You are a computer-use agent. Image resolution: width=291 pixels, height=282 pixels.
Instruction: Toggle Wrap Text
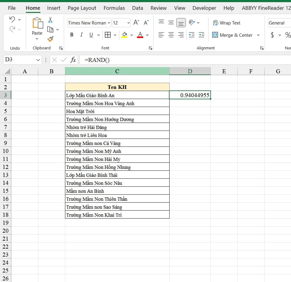coord(226,23)
